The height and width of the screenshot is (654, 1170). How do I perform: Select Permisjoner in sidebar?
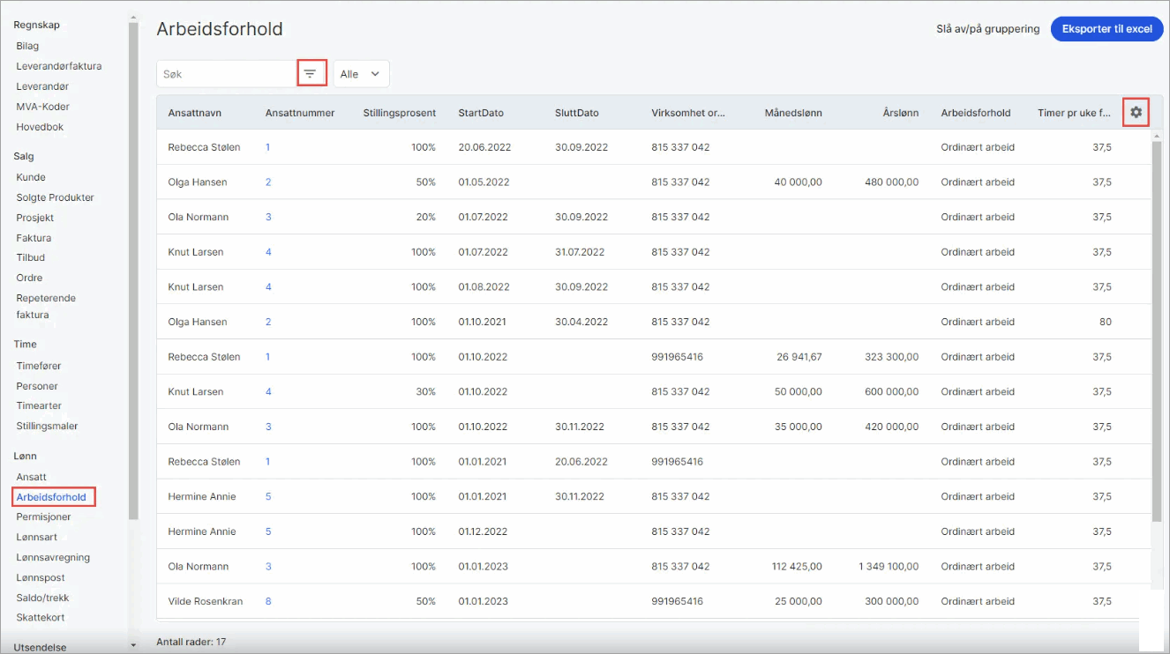(x=42, y=517)
